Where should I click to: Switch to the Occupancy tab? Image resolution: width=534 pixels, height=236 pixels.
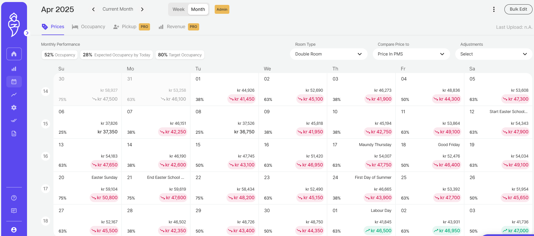coord(89,27)
